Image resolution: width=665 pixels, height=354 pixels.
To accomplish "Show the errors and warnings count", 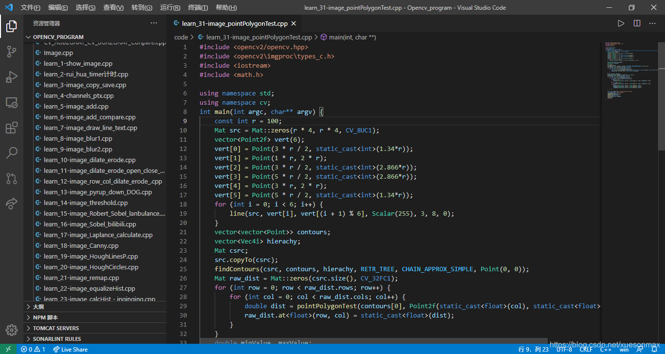I will 33,349.
